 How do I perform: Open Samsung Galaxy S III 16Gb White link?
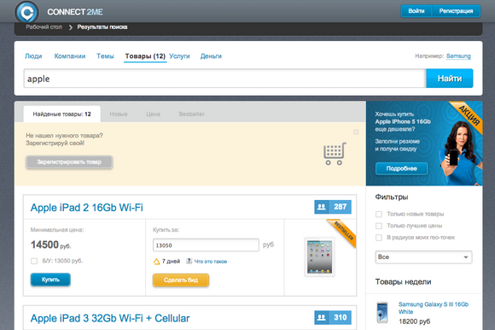click(434, 308)
